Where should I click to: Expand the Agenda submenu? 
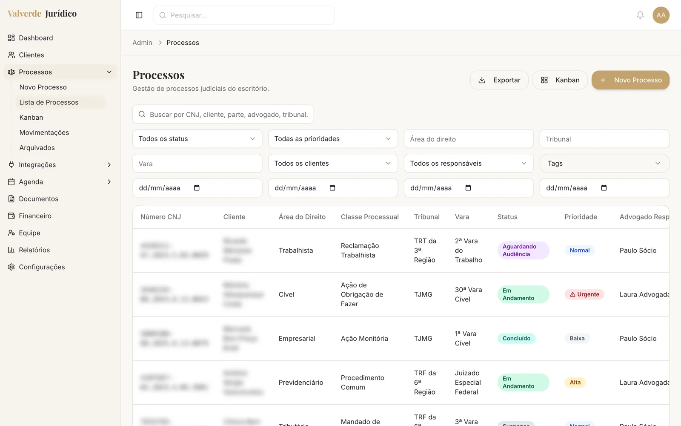(109, 182)
